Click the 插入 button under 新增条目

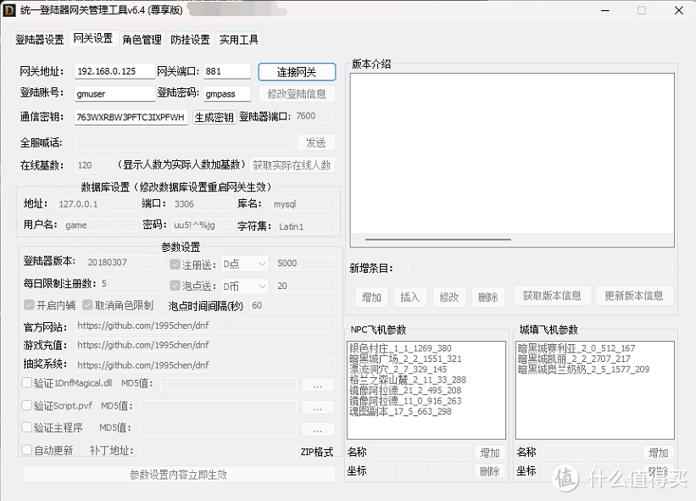410,298
